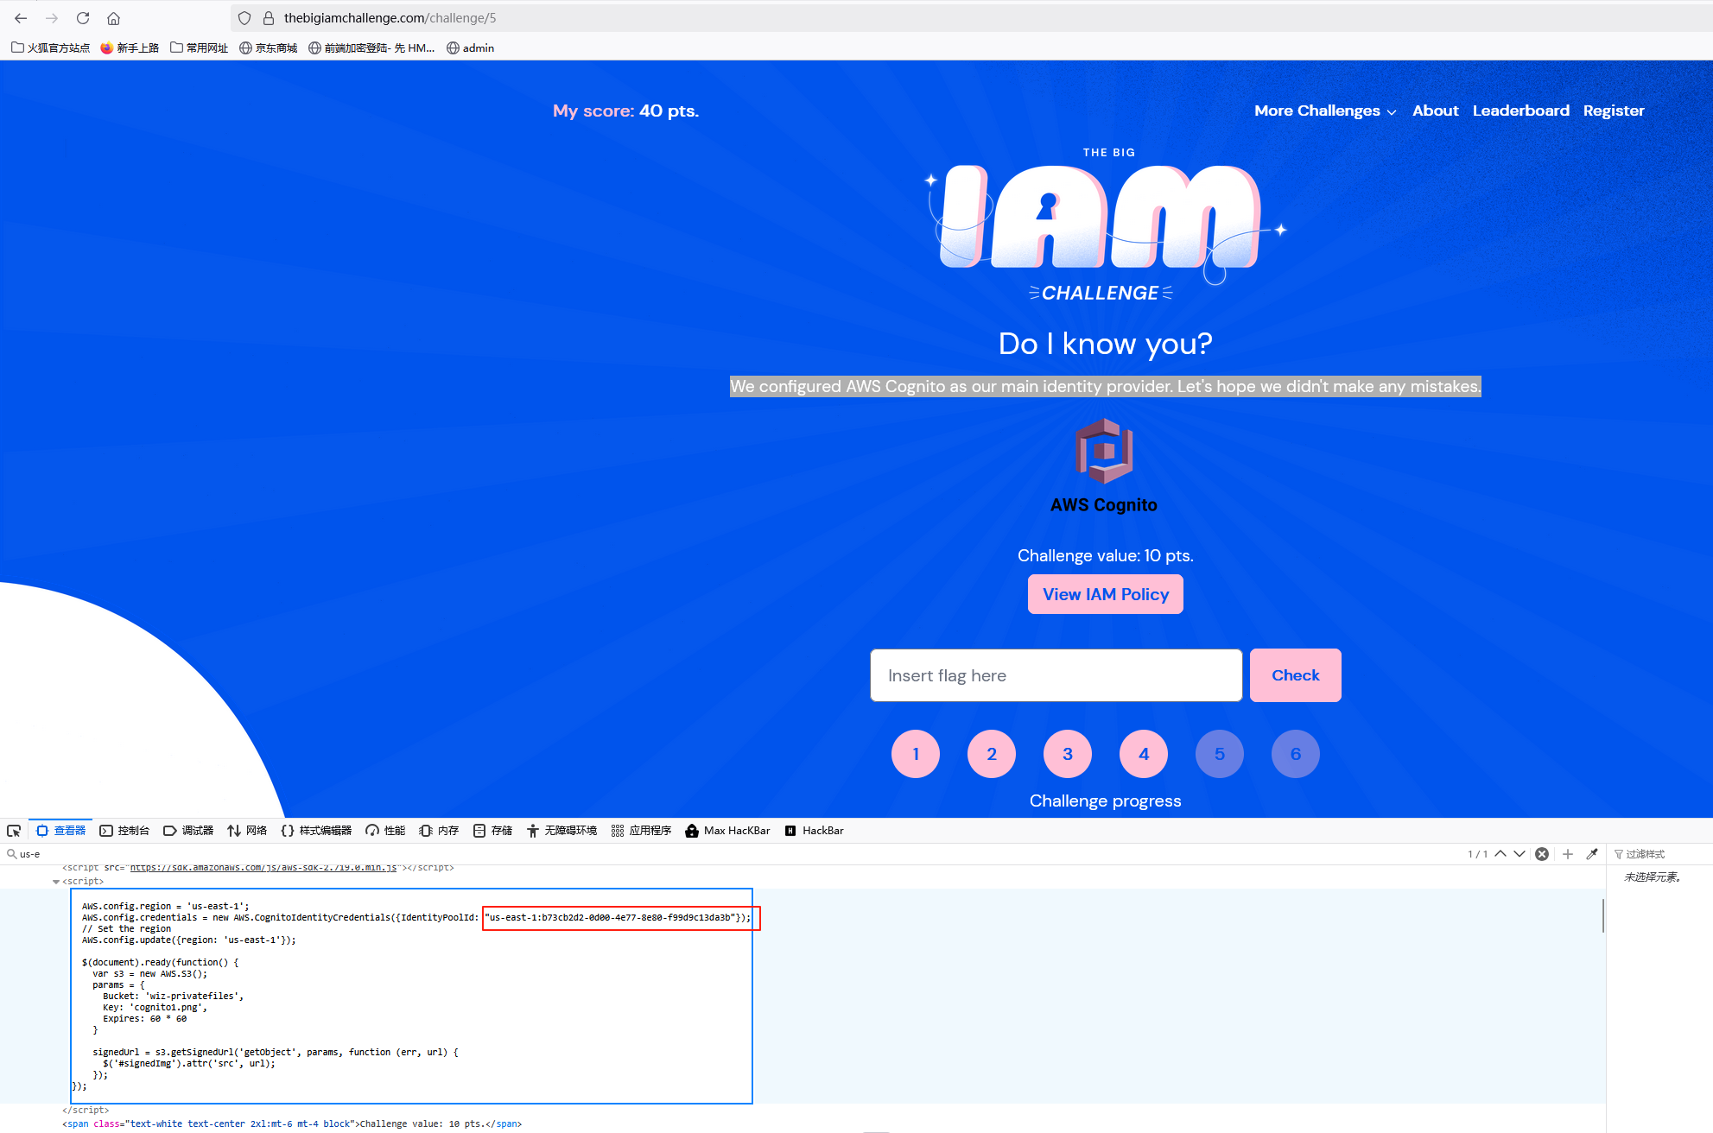Click the View IAM Policy button
Screen dimensions: 1713x1133
1105,594
